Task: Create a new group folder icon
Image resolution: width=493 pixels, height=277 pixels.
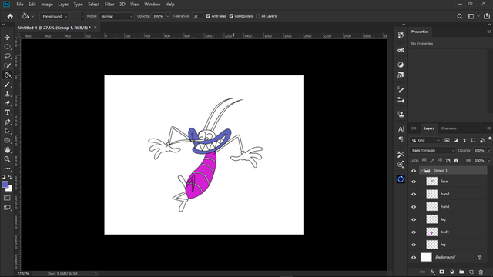Action: point(461,272)
